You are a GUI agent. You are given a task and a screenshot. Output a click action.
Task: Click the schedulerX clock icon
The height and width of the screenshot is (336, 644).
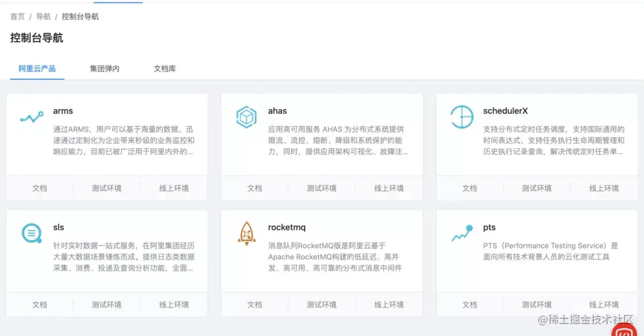(x=462, y=117)
